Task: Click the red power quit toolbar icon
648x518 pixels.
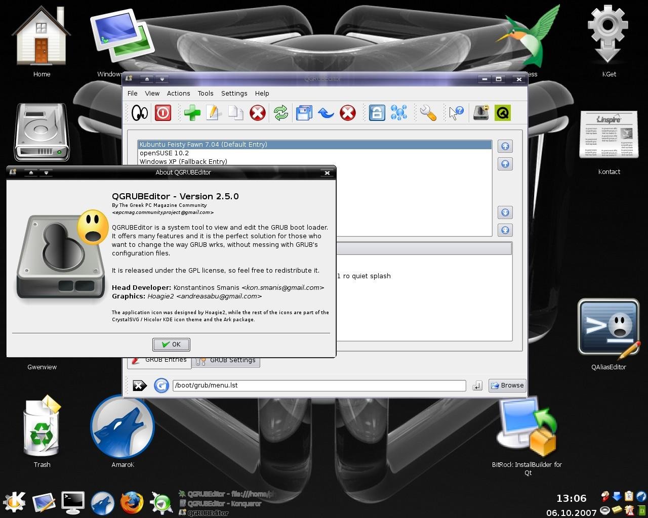Action: point(163,113)
